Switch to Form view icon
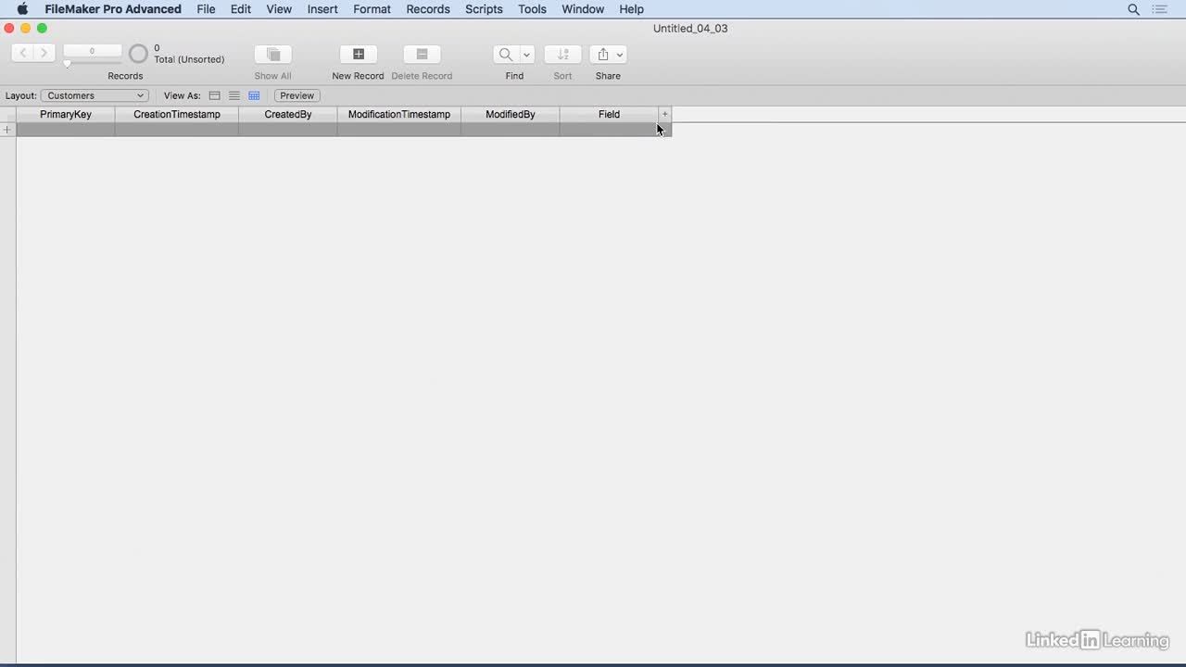Screen dimensions: 1186x667 tap(214, 95)
